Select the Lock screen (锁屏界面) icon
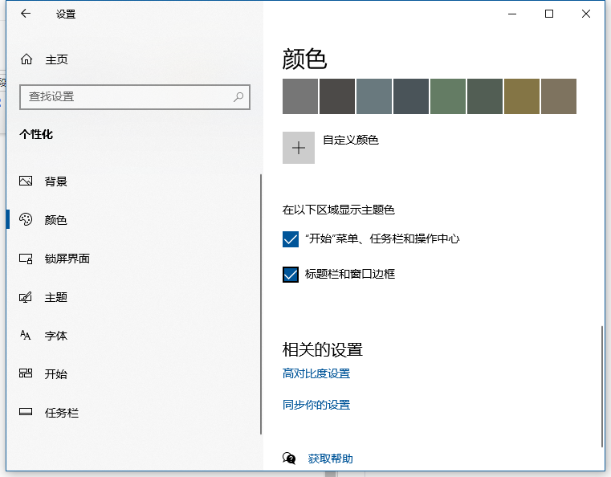611x477 pixels. click(26, 259)
